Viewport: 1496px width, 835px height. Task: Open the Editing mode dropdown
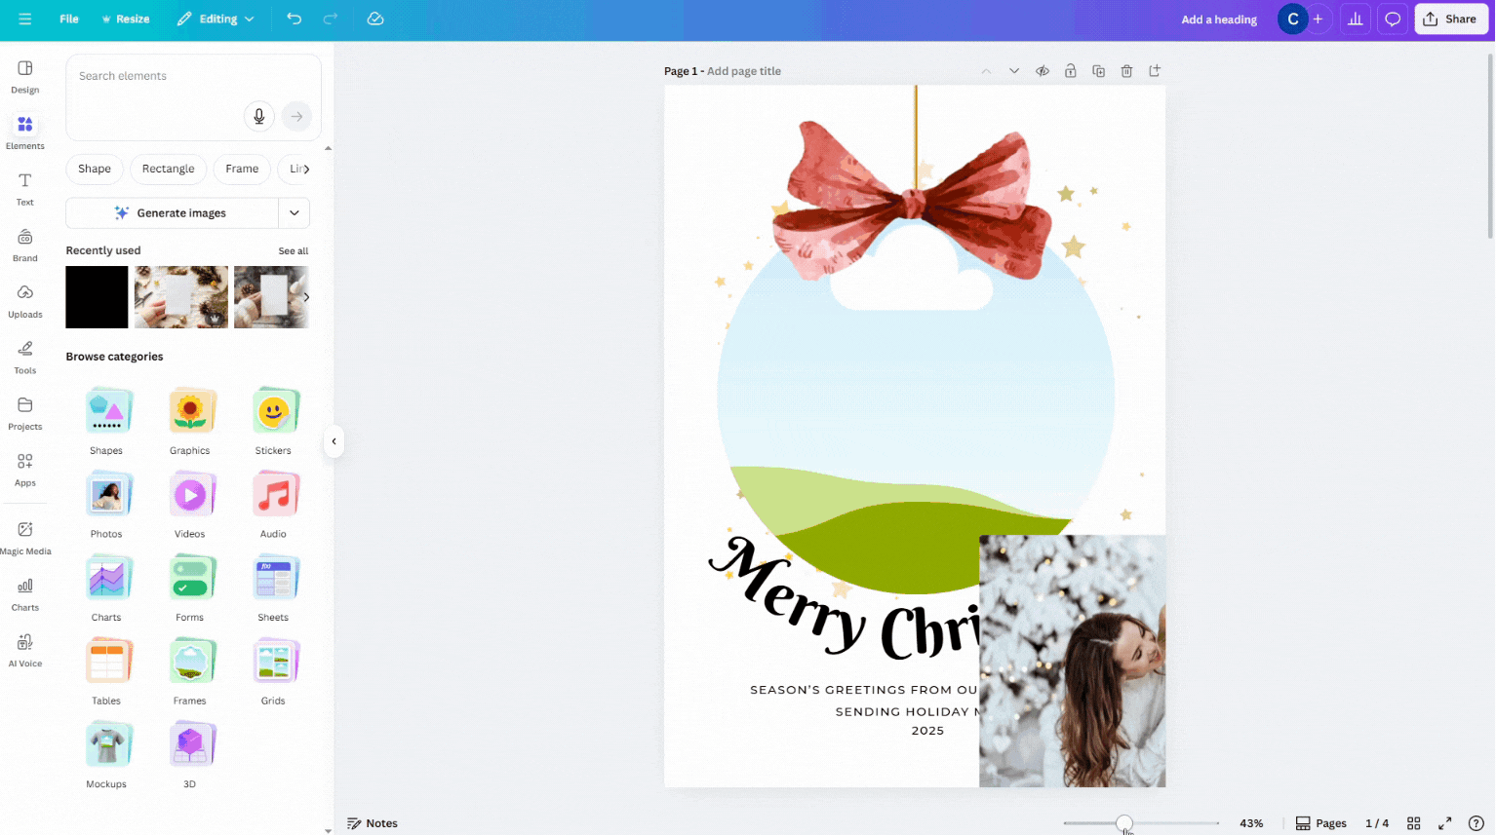pyautogui.click(x=217, y=19)
